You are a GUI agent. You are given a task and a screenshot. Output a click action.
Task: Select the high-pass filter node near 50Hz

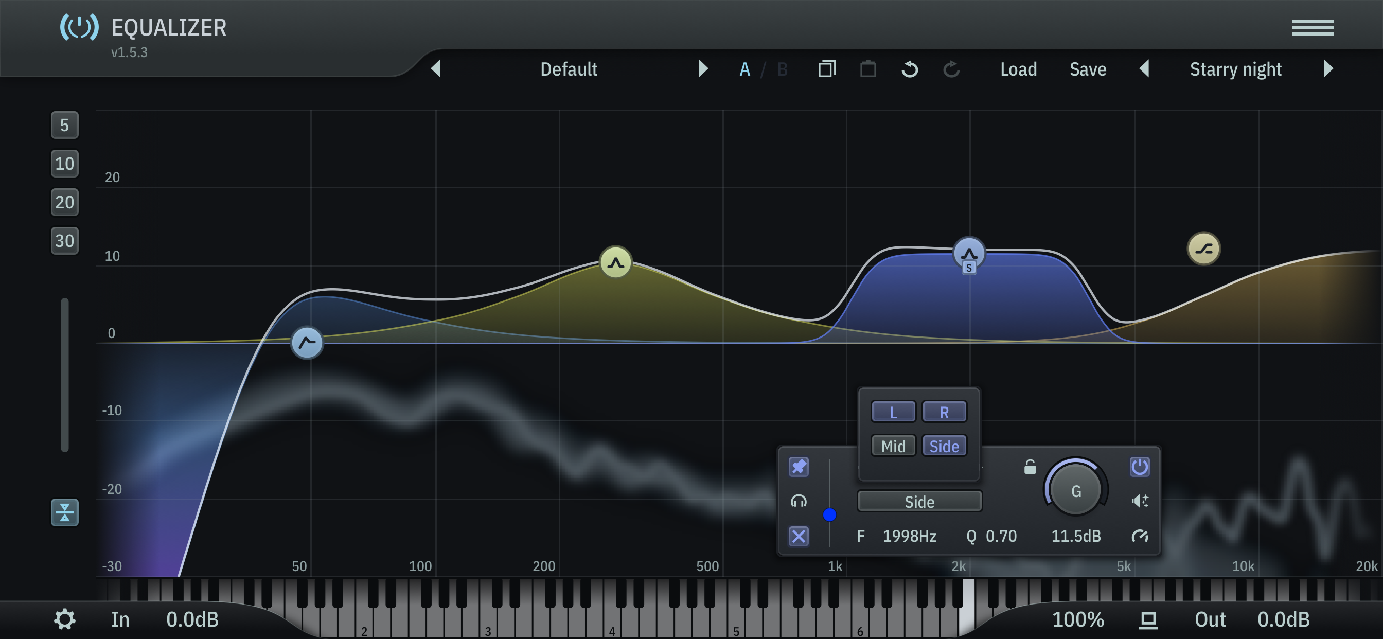[307, 343]
